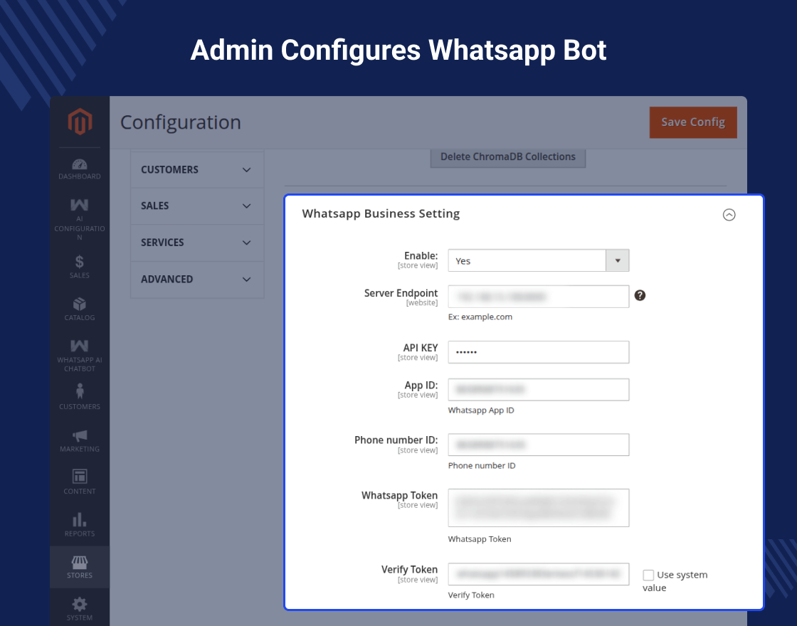The image size is (797, 626).
Task: Click the Save Config button
Action: [x=692, y=122]
